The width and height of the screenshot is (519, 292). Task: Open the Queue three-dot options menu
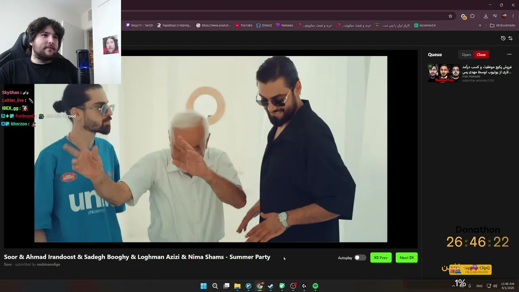509,54
